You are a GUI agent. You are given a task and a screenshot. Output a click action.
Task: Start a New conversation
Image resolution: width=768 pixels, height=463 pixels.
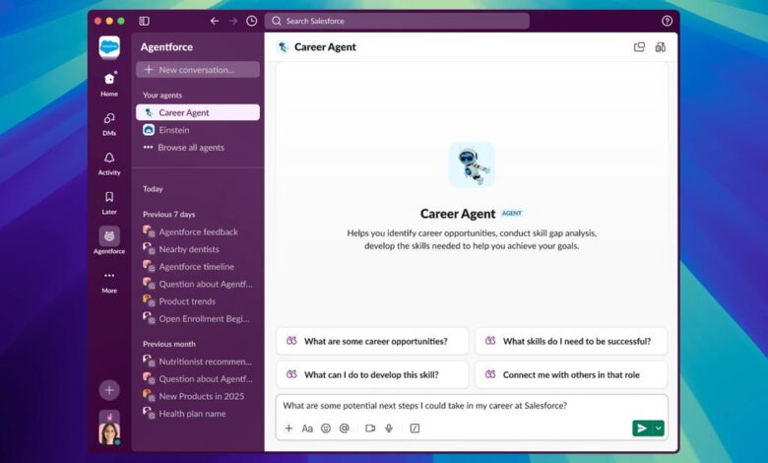198,70
